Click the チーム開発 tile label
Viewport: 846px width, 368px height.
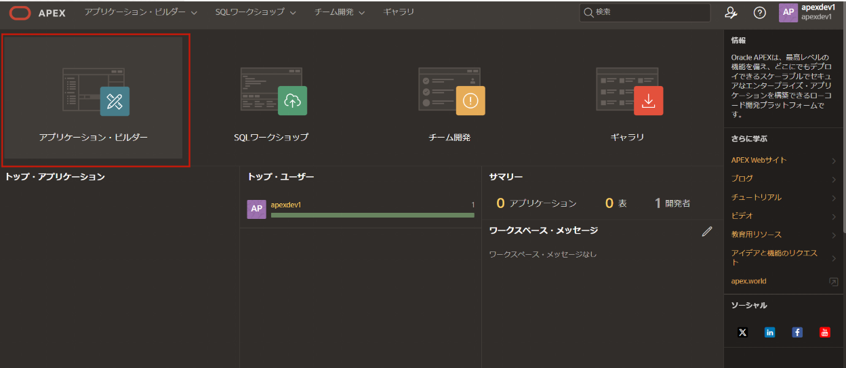tap(449, 138)
